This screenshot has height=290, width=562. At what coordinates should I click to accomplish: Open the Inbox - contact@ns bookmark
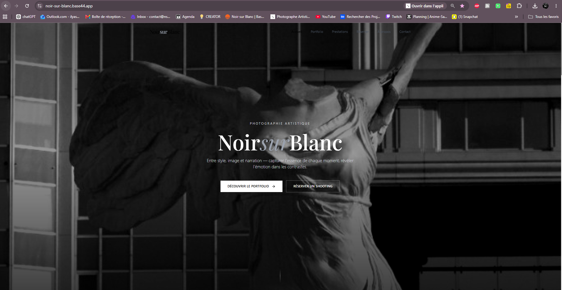(x=151, y=17)
